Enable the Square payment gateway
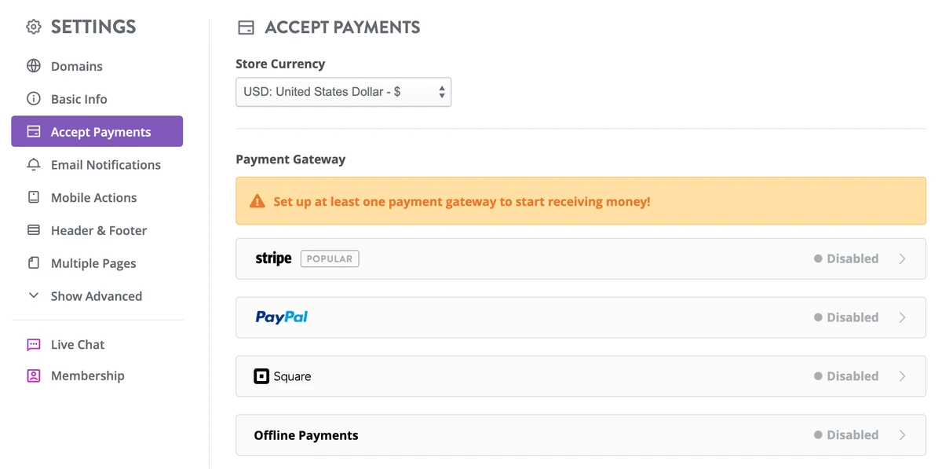 901,376
